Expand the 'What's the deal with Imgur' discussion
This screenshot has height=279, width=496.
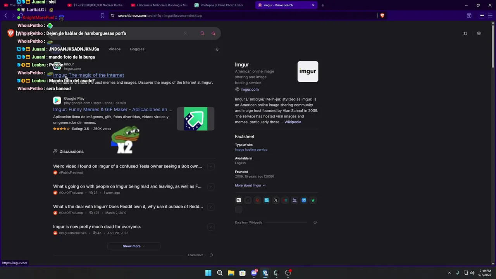(211, 207)
